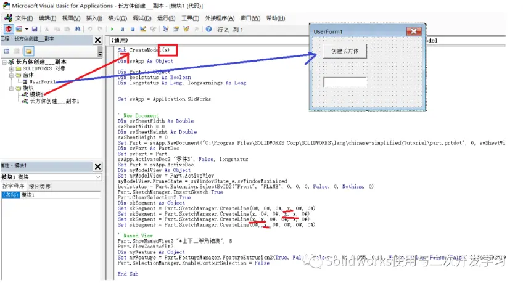
Task: Click the 模块1 name value field
Action: point(60,195)
